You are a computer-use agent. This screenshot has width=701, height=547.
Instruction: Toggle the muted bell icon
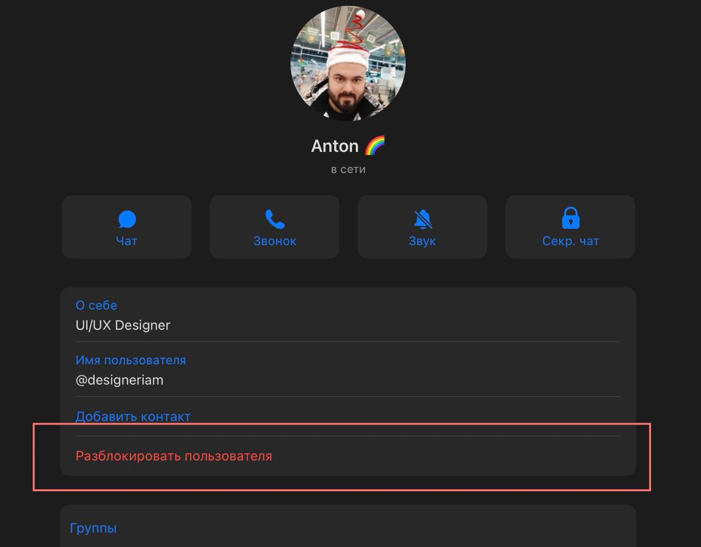click(x=422, y=219)
